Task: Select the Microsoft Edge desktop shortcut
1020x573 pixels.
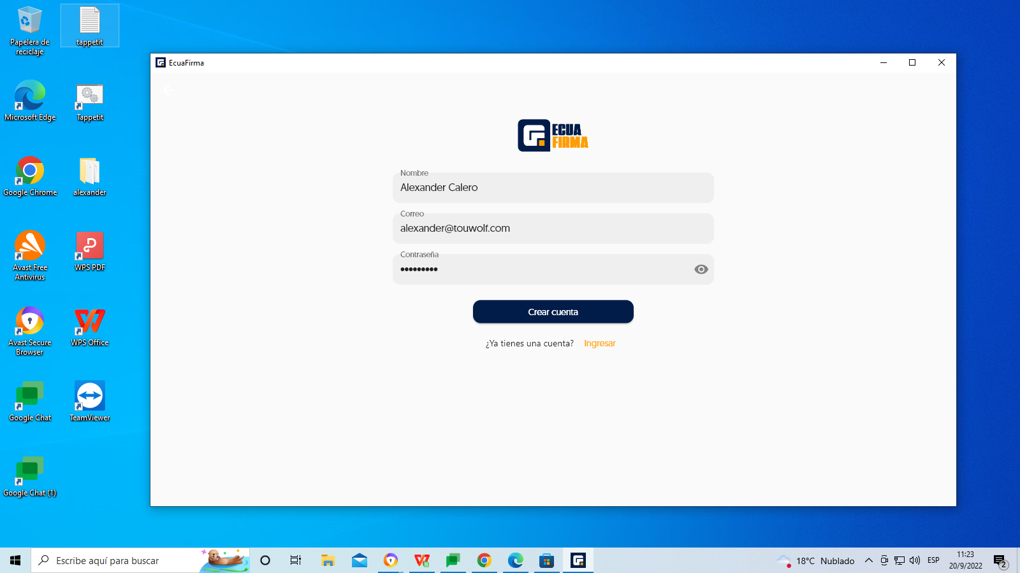Action: (30, 101)
